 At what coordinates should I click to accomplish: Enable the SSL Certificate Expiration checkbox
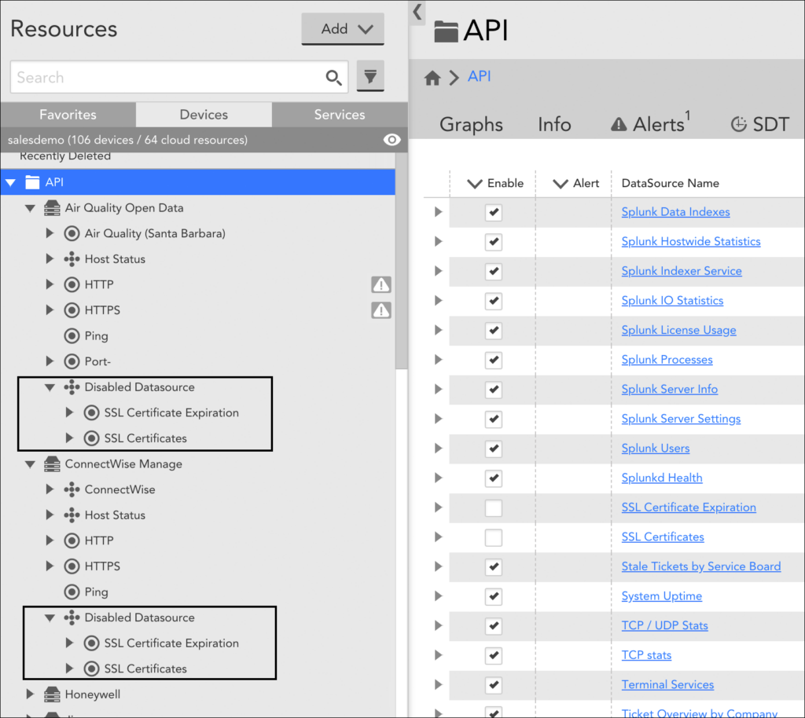click(x=494, y=507)
